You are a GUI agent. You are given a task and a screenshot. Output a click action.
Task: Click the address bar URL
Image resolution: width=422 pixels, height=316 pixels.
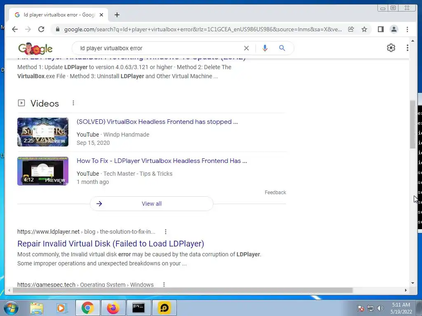(x=203, y=29)
